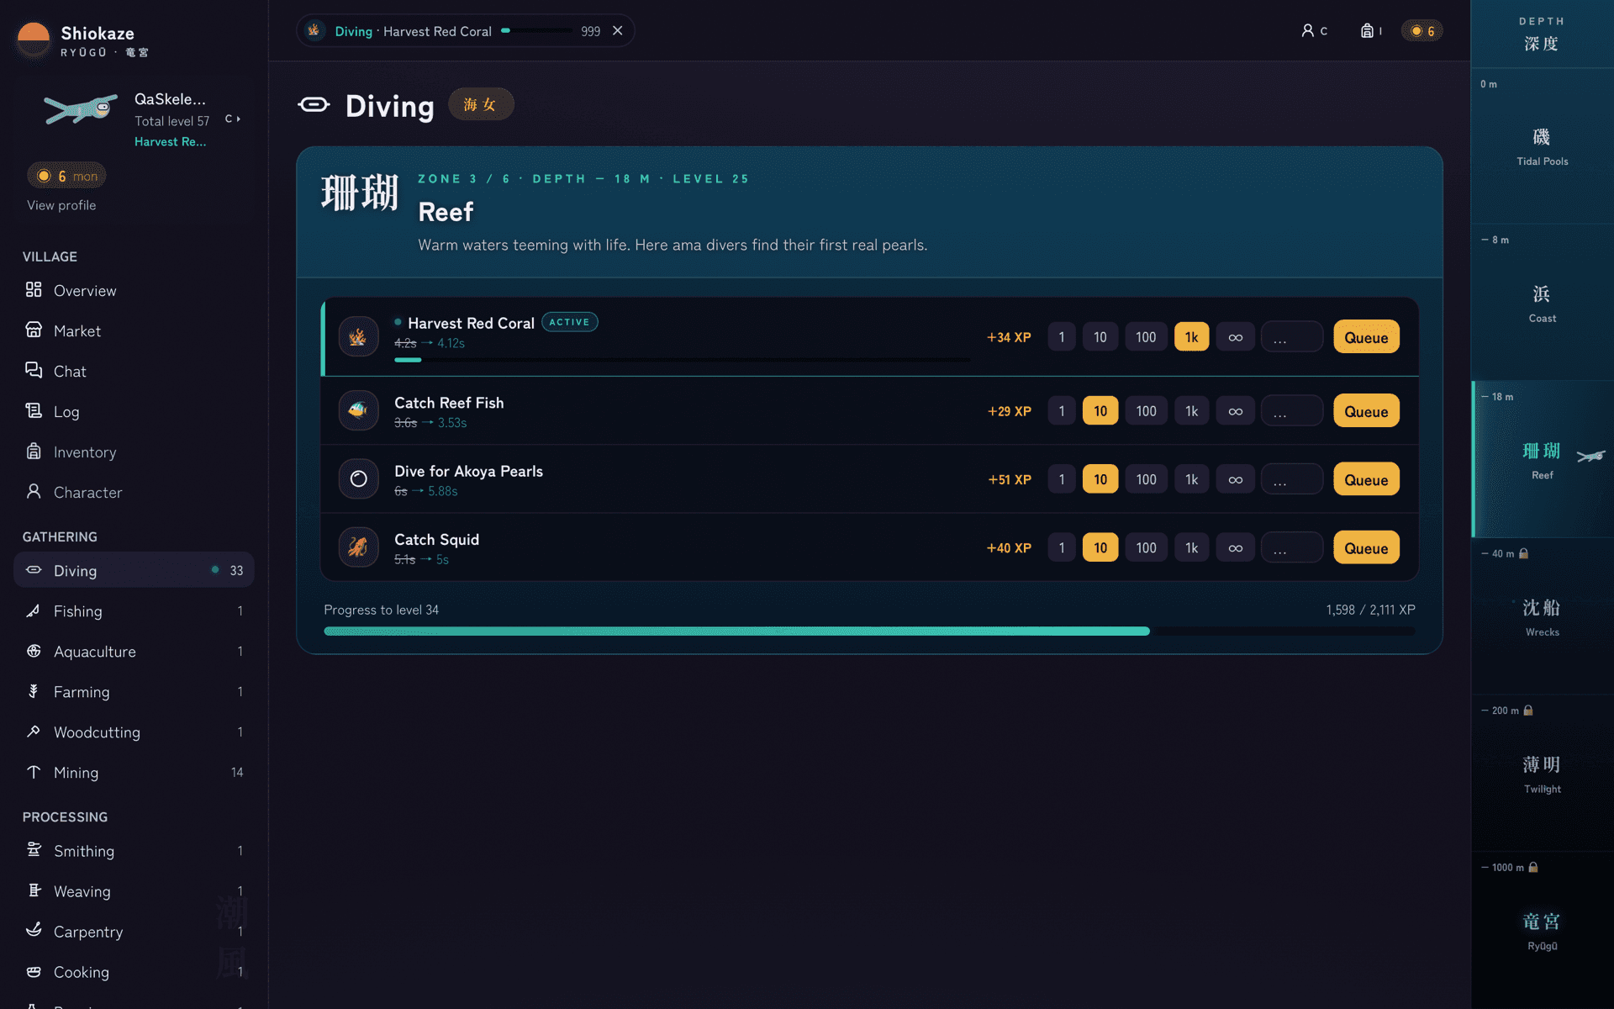Click the mon coin counter in top bar
Screen dimensions: 1614x1009
(1422, 31)
